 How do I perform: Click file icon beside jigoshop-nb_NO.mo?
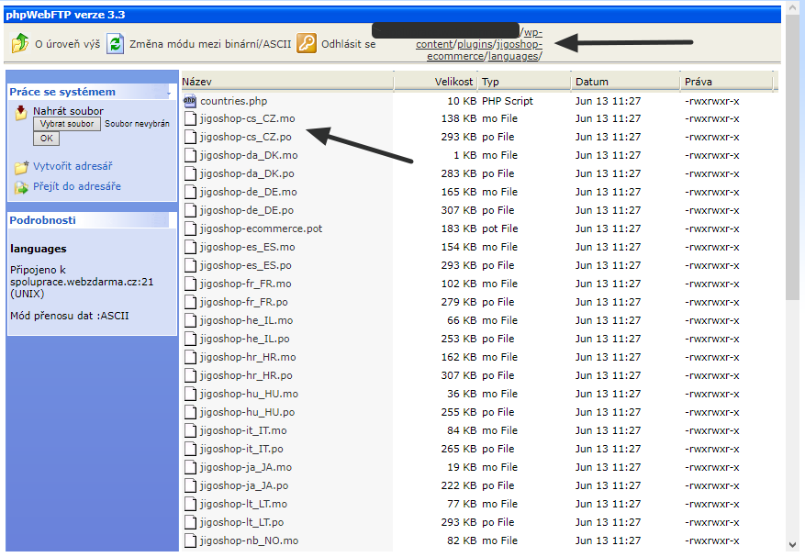pos(191,540)
